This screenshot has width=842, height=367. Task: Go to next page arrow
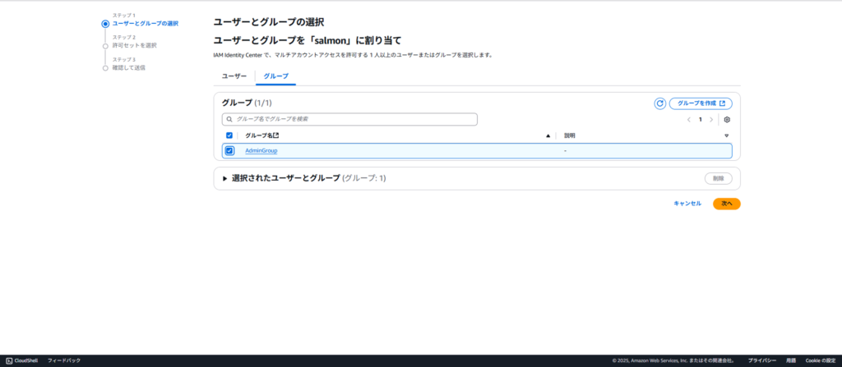[x=711, y=120]
